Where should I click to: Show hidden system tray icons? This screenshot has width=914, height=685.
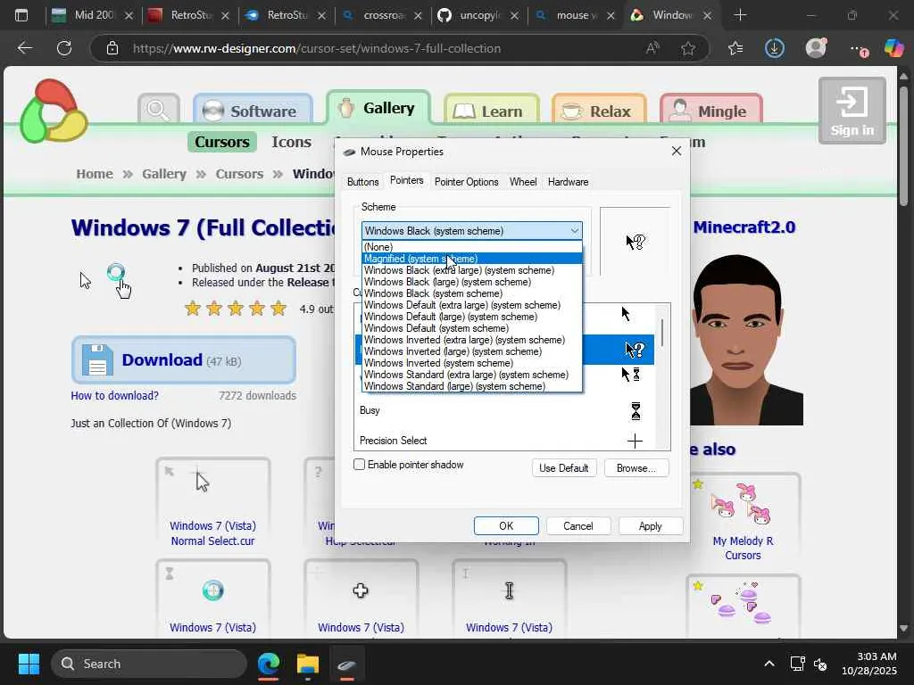tap(769, 664)
